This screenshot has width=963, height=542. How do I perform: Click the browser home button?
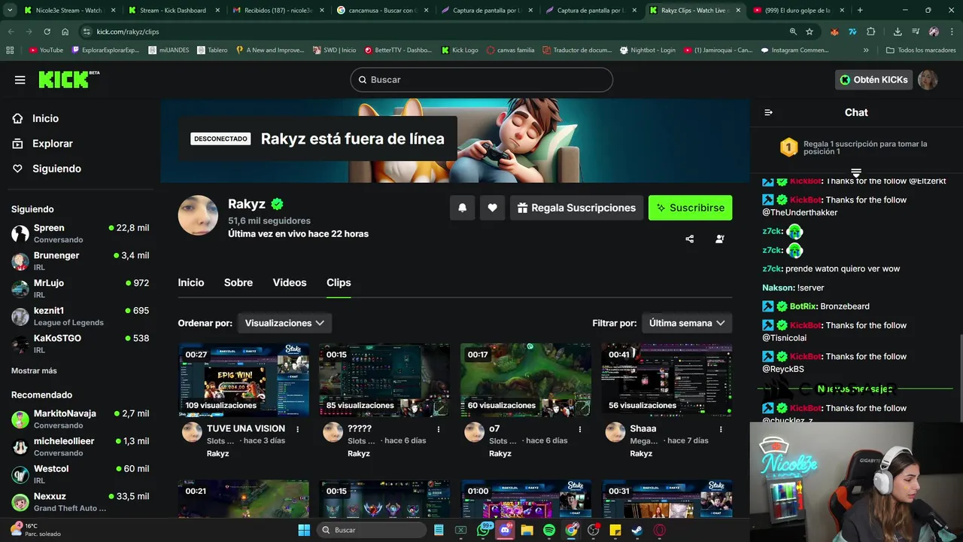click(65, 32)
